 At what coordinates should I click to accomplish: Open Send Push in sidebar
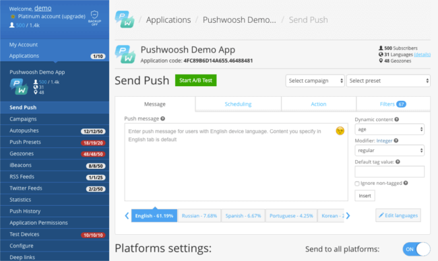pyautogui.click(x=55, y=108)
